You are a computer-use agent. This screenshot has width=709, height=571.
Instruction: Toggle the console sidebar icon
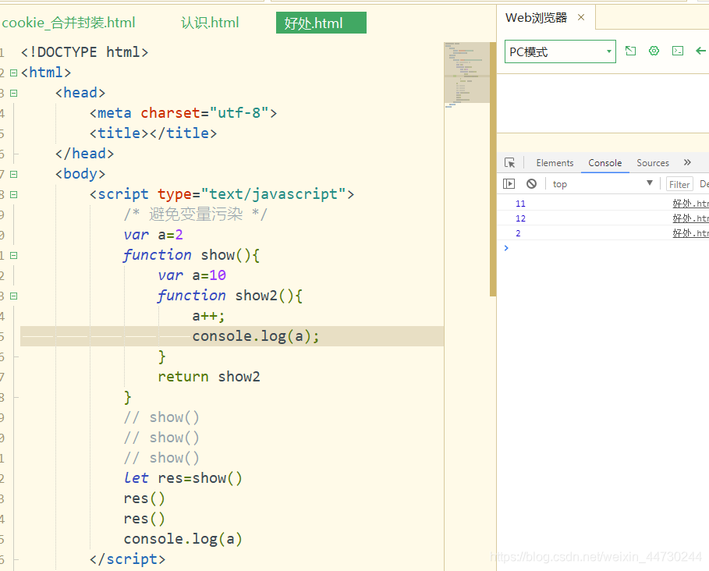click(509, 183)
